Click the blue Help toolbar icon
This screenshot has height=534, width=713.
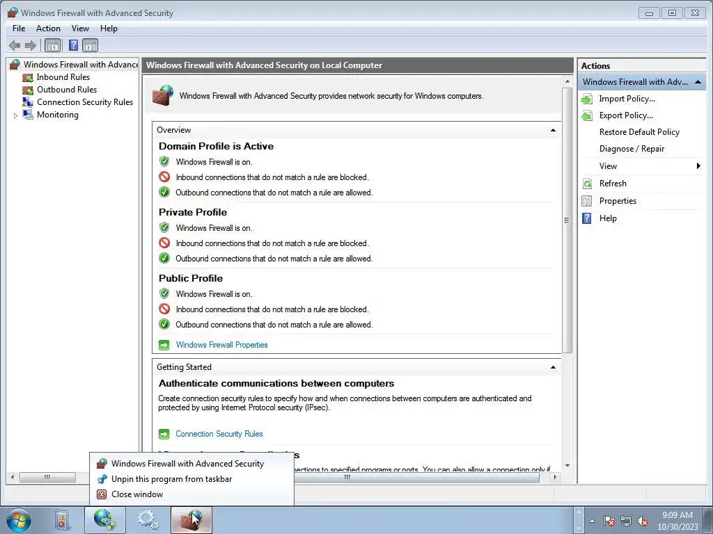pyautogui.click(x=73, y=45)
